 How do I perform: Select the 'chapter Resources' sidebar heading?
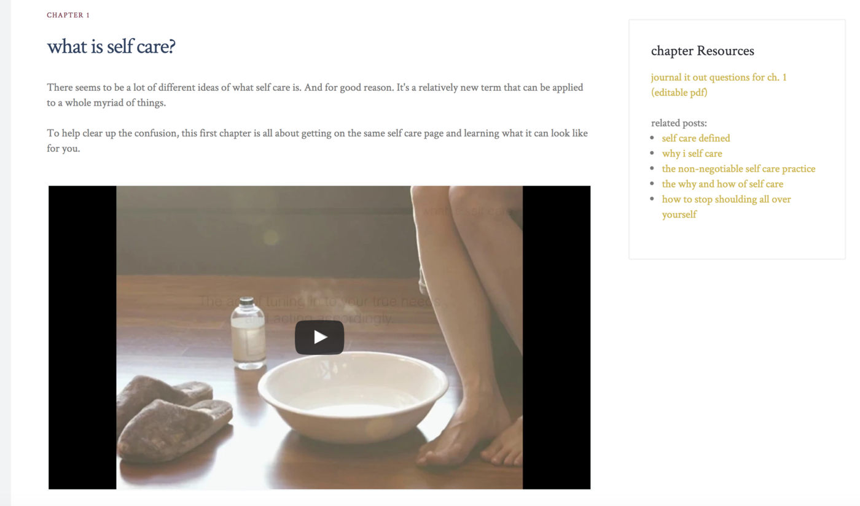coord(702,51)
